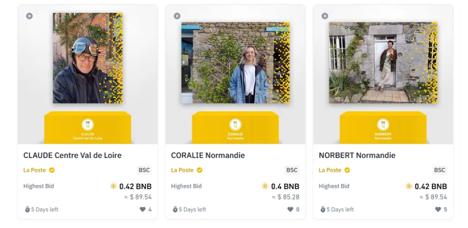The image size is (468, 228).
Task: Open NORBERT Normandie title link
Action: 357,156
